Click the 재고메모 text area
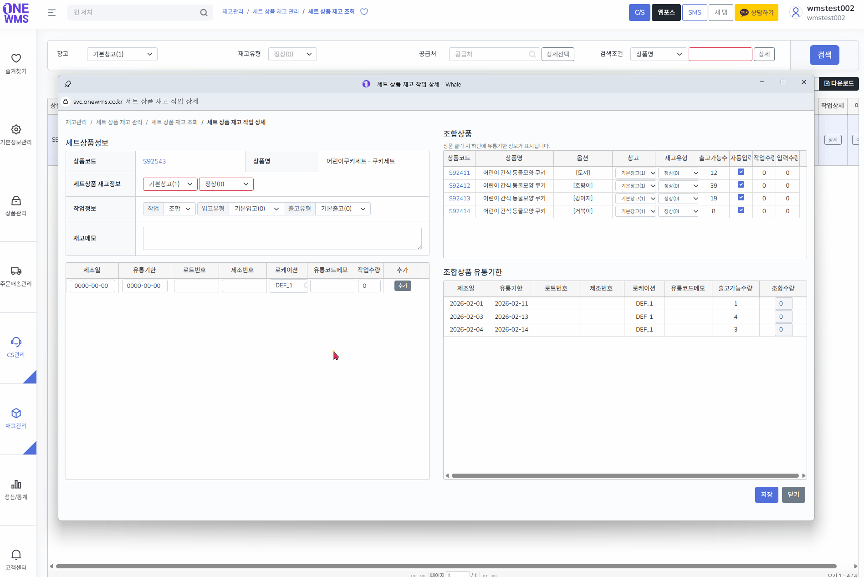 (x=282, y=238)
